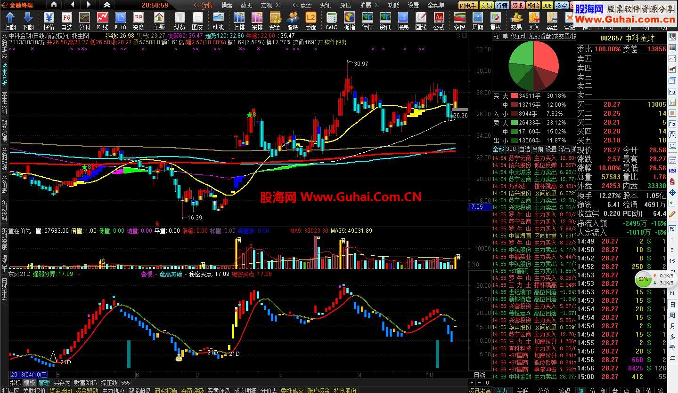Open the 数据 menu

[246, 5]
